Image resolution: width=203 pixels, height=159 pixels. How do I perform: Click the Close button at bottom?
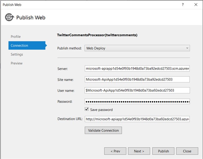tap(187, 151)
